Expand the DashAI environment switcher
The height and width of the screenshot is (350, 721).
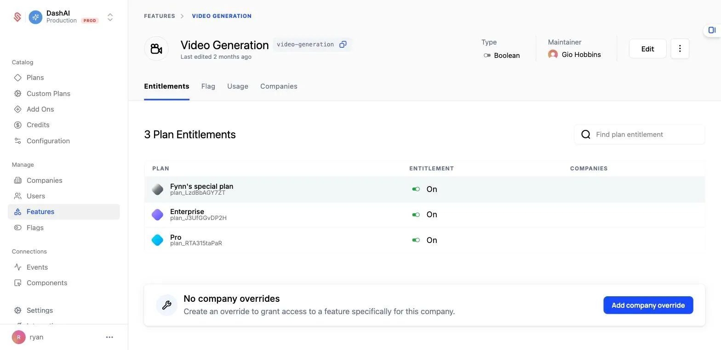(x=110, y=17)
